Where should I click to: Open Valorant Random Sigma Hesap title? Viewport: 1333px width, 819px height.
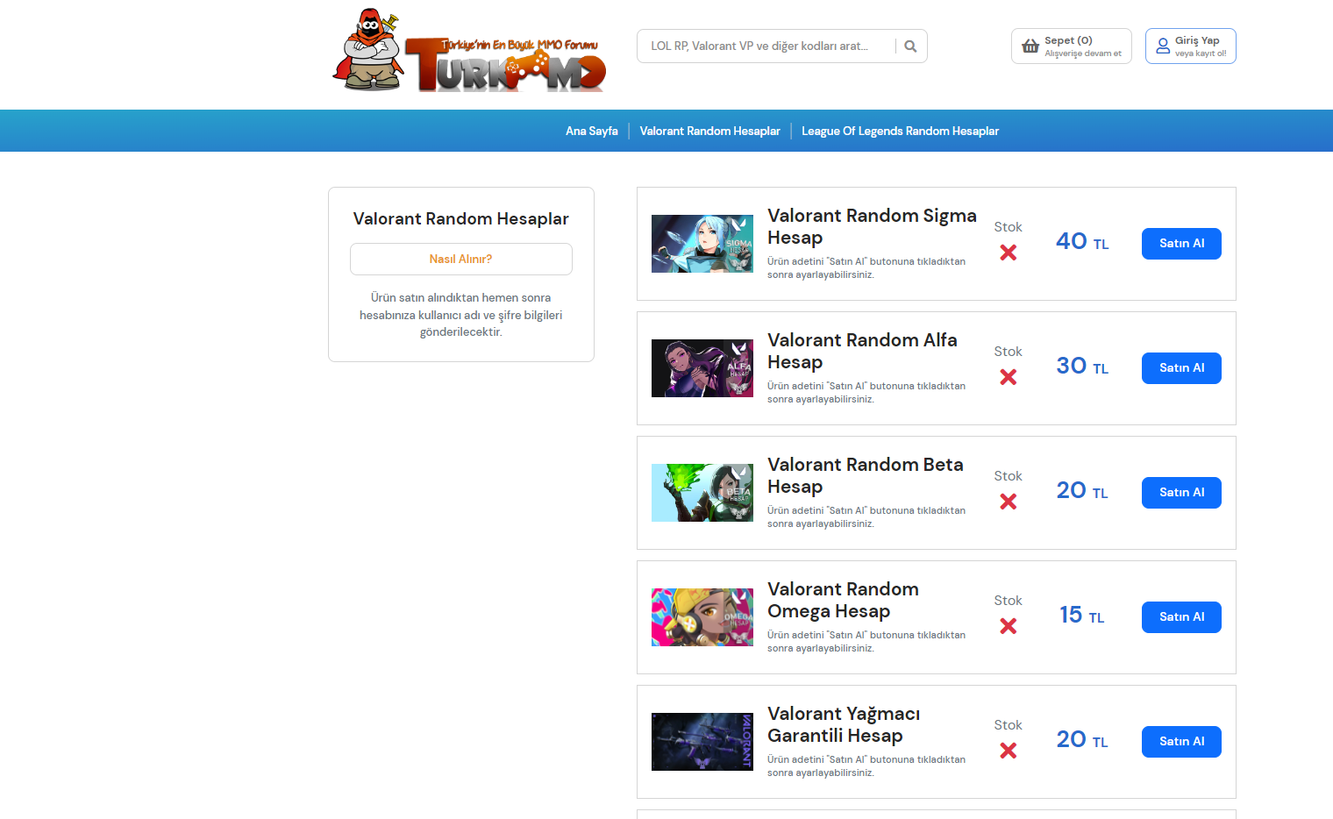pos(872,226)
